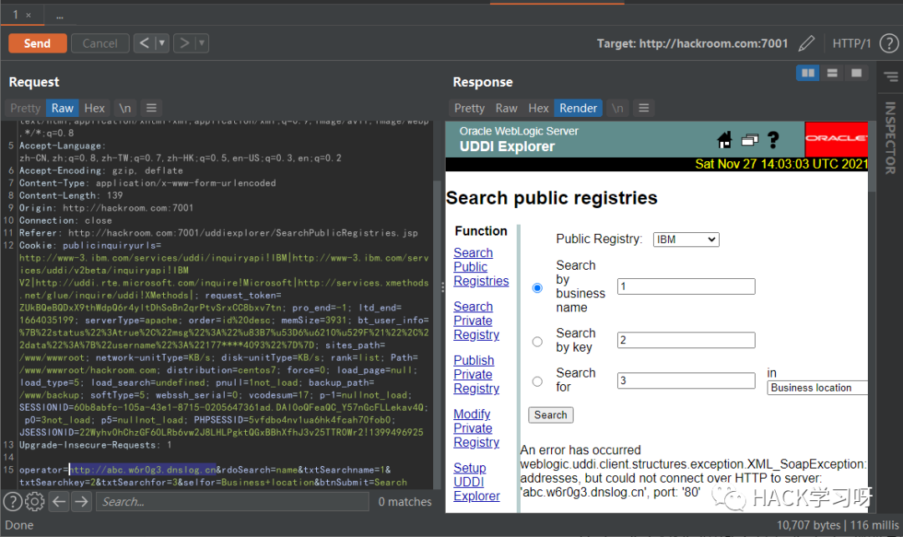Click Search by key input field

(686, 341)
